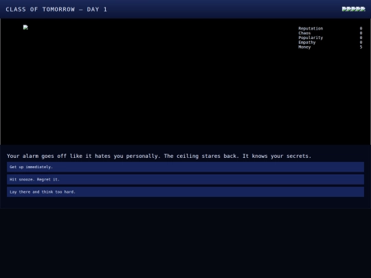Viewport: 371px width, 278px height.
Task: Click the Money stat label
Action: [x=304, y=47]
